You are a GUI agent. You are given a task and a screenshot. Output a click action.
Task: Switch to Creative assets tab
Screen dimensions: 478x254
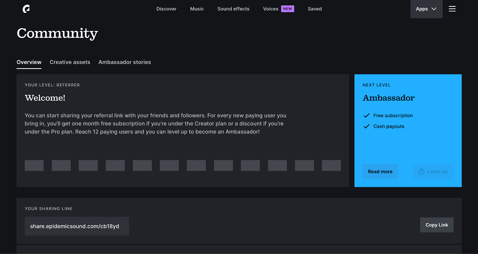coord(70,62)
